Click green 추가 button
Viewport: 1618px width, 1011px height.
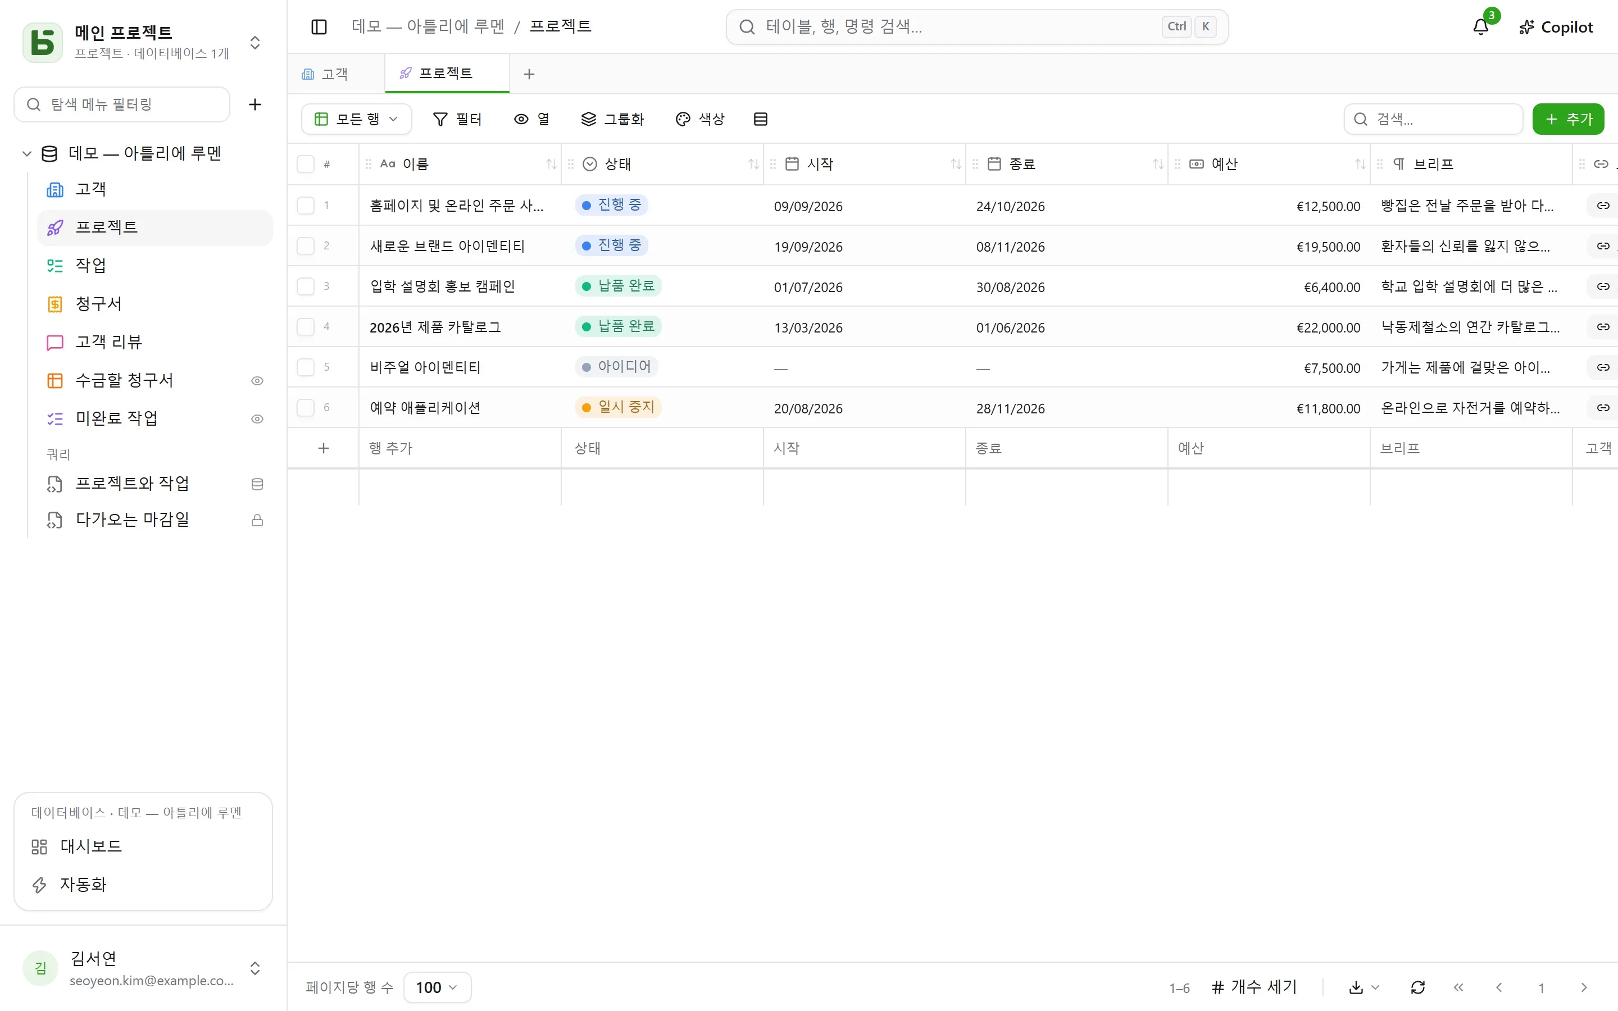click(1568, 119)
